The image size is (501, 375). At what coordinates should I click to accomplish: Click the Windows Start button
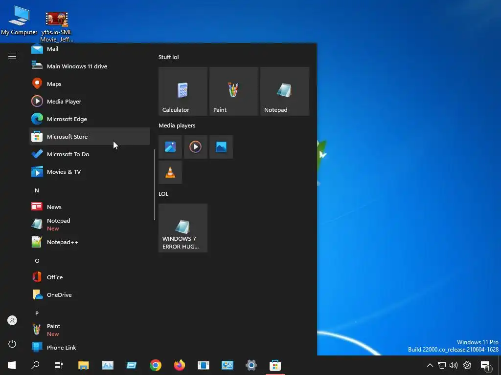click(12, 365)
